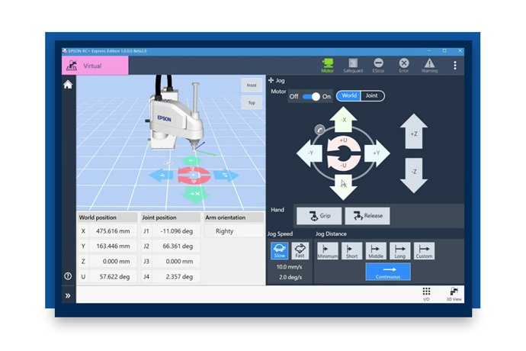Expand the sidebar with double chevron
Viewport: 526px width, 351px height.
click(x=68, y=295)
